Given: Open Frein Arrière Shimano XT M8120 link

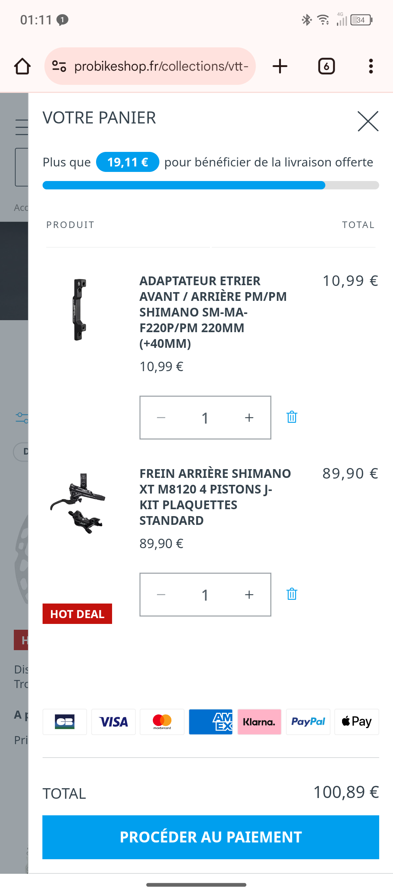Looking at the screenshot, I should [215, 497].
